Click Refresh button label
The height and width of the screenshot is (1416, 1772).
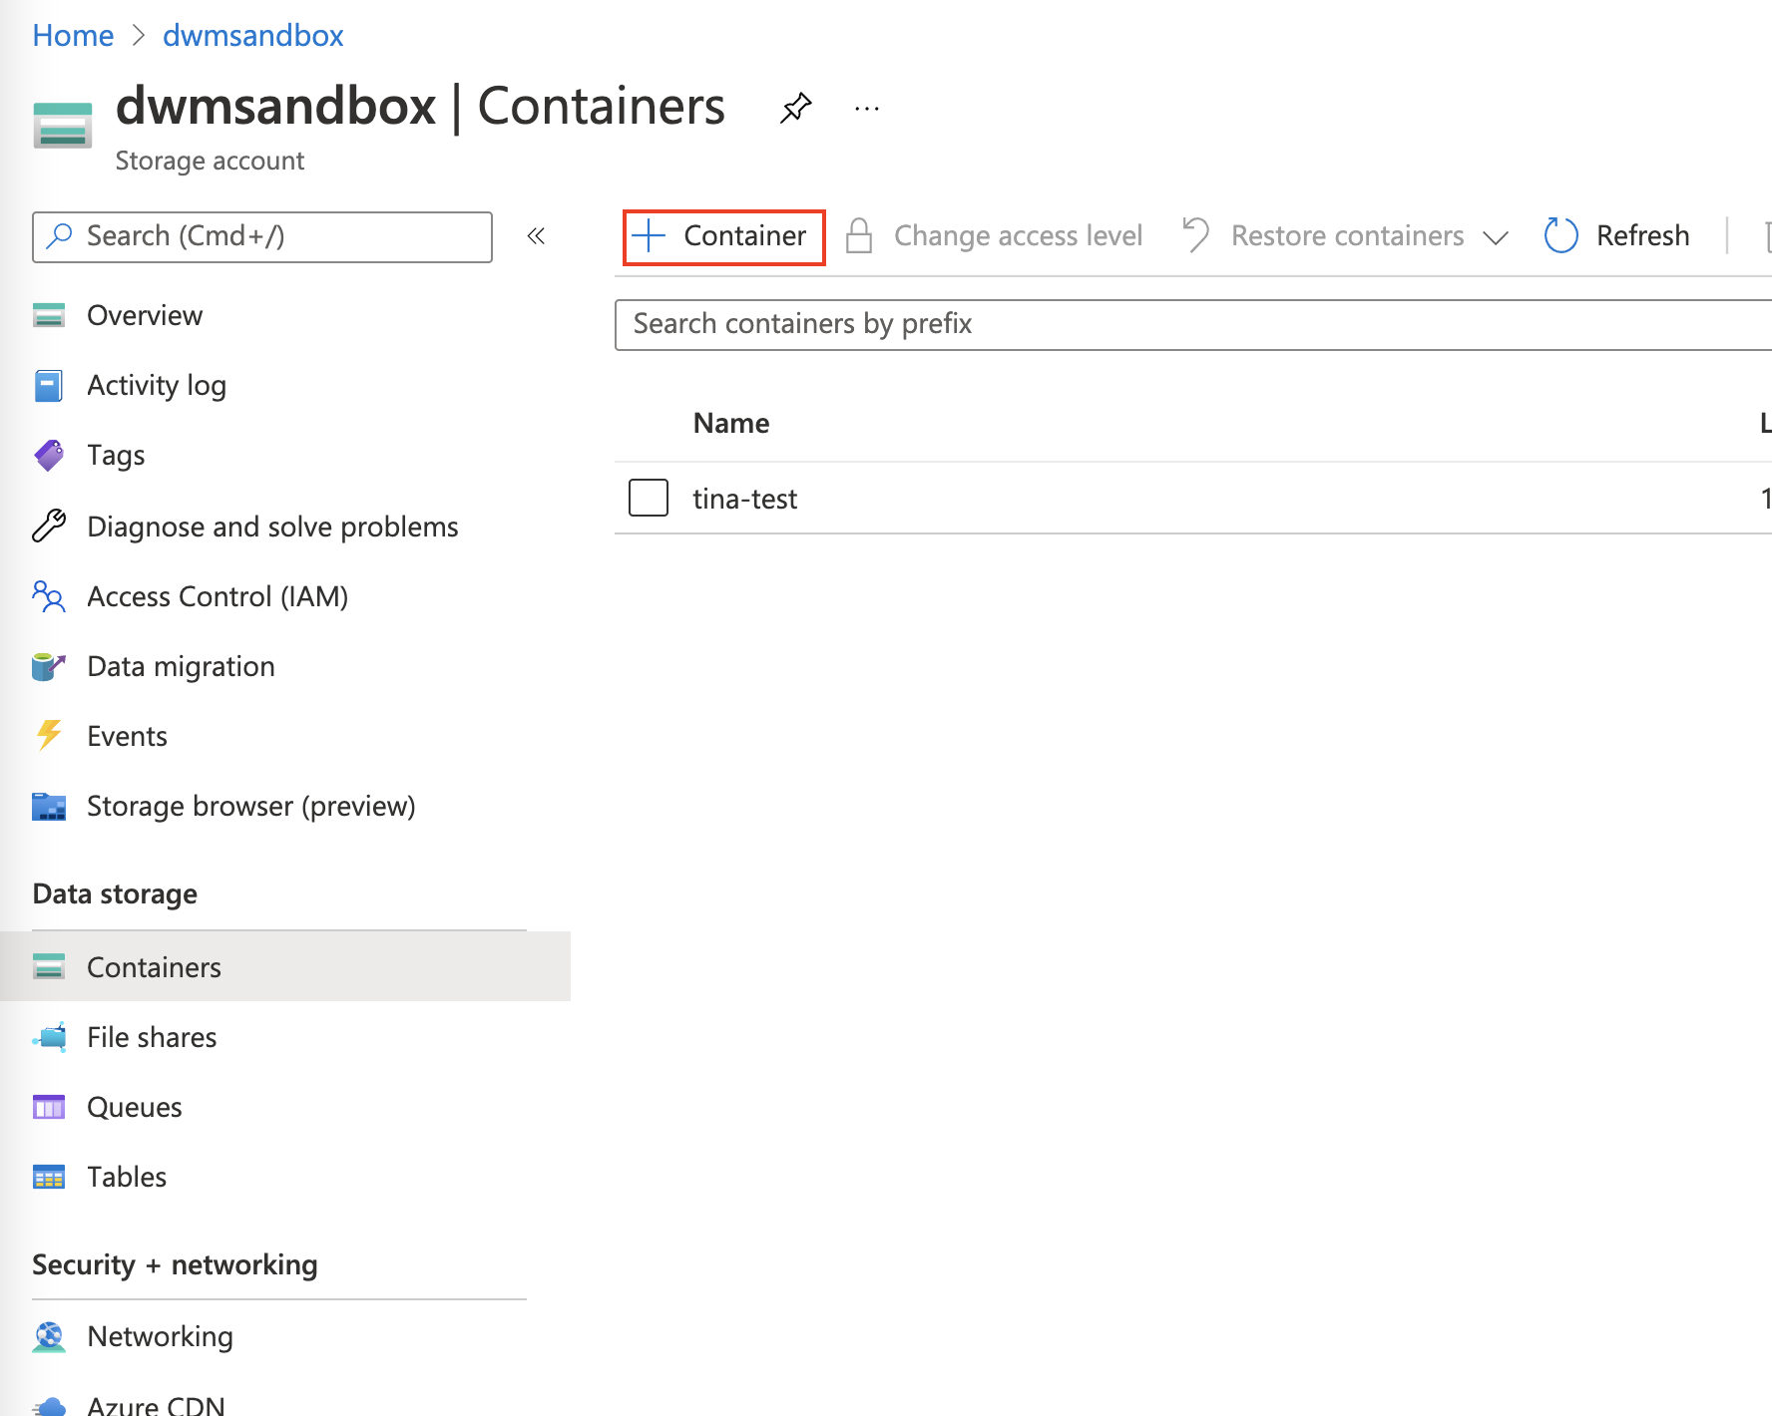[x=1642, y=236]
